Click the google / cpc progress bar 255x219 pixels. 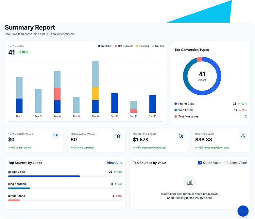(x=65, y=176)
